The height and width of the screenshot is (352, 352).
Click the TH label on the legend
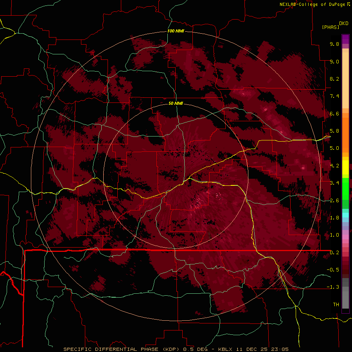336,305
